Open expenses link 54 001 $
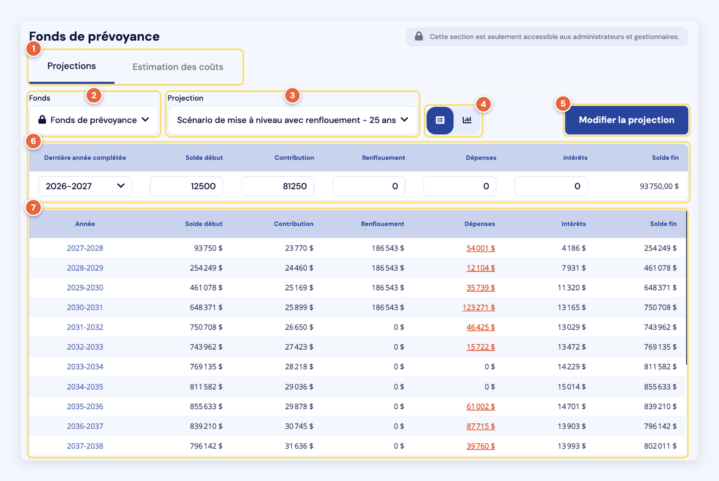Image resolution: width=719 pixels, height=481 pixels. [x=480, y=248]
